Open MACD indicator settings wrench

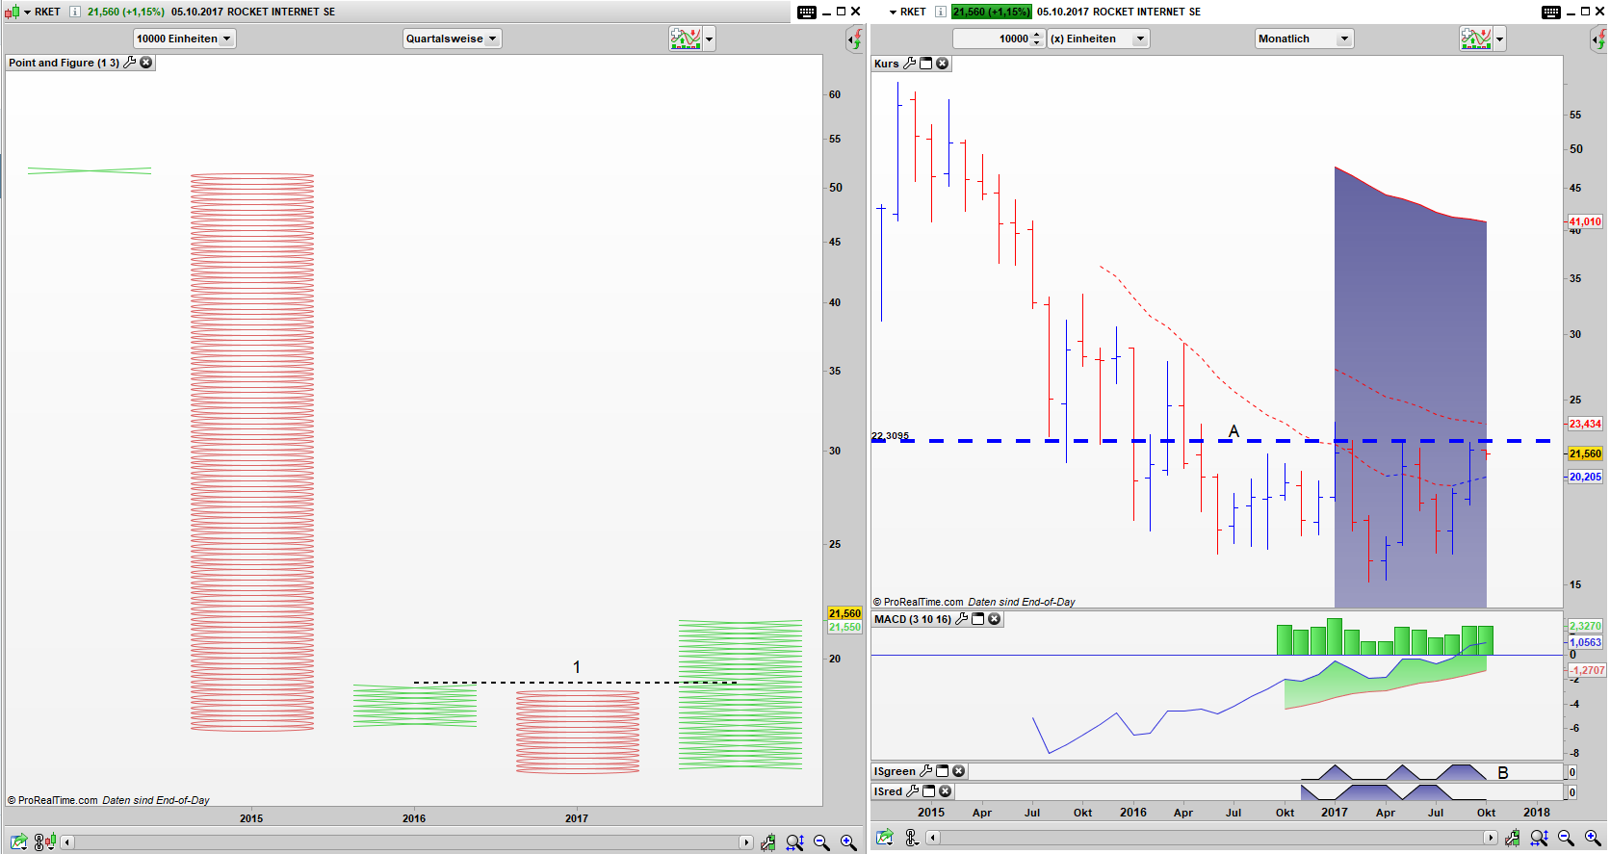tap(961, 619)
